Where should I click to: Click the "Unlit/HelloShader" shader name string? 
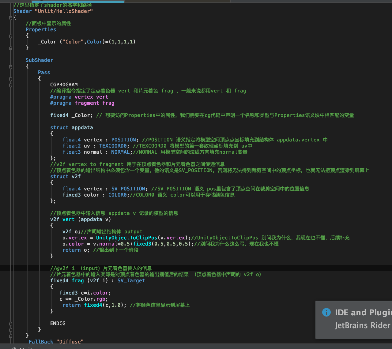point(64,11)
